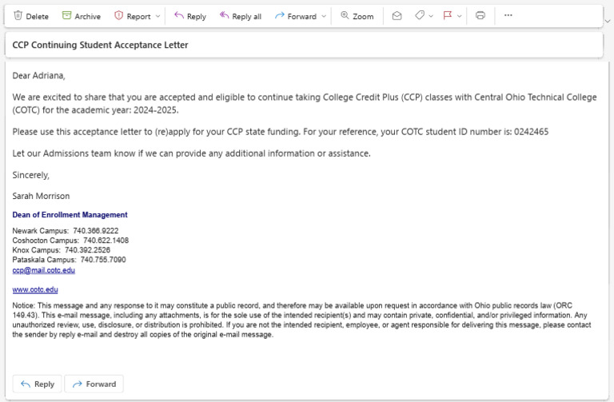Expand the toolbar chevron at far right
Viewport: 614px width, 402px height.
coord(608,21)
